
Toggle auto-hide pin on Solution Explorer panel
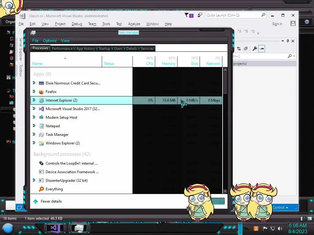(288, 41)
